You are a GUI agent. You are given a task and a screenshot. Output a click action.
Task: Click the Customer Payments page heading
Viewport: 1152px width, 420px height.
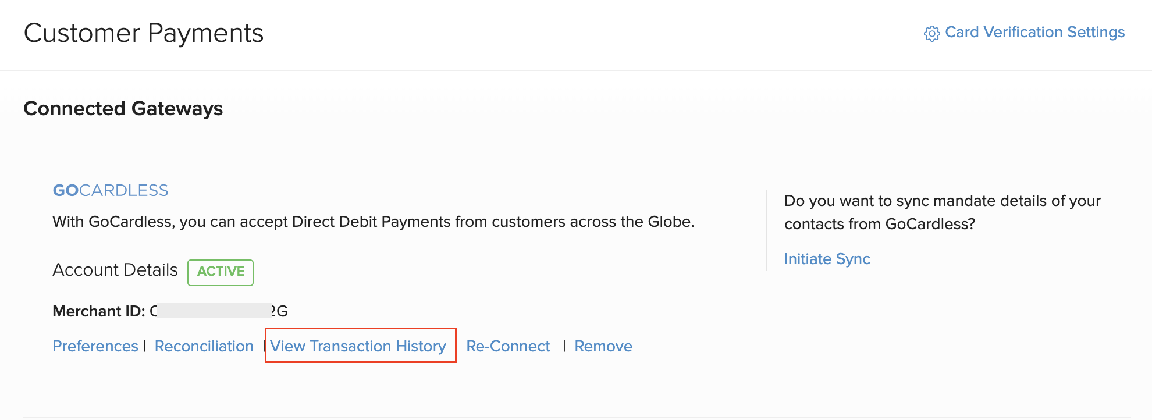(x=144, y=33)
